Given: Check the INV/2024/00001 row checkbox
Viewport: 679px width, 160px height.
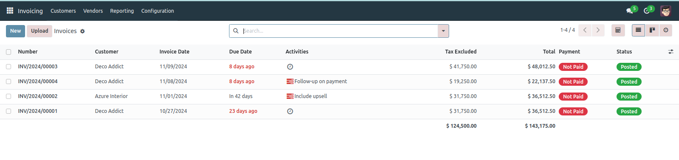Looking at the screenshot, I should 8,111.
